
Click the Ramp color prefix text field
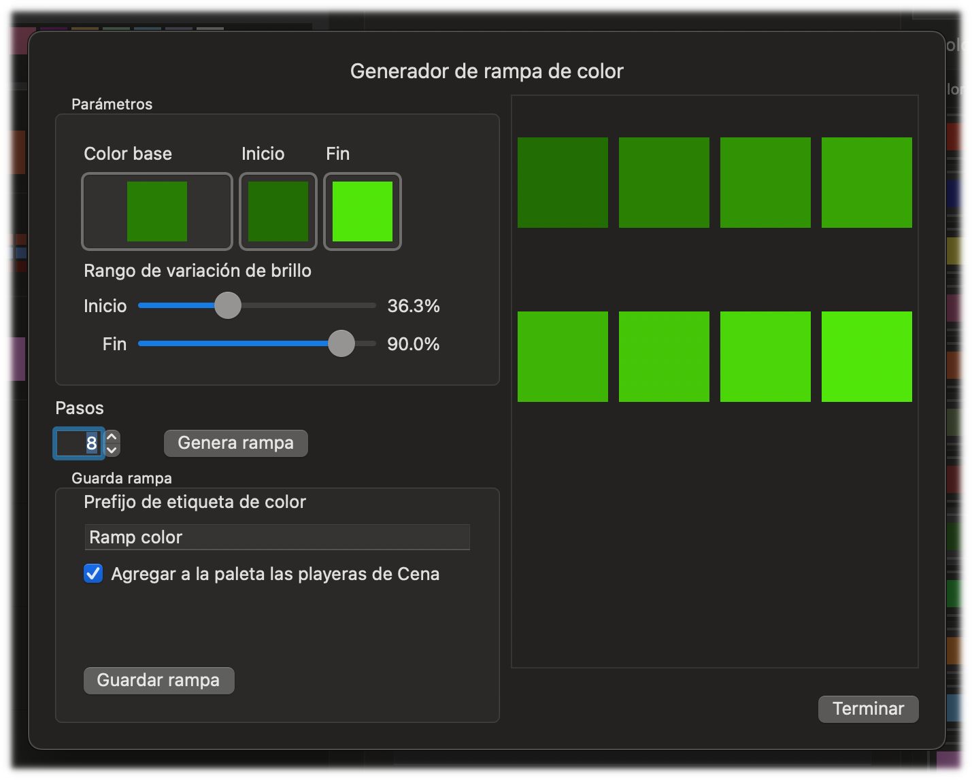pos(277,537)
